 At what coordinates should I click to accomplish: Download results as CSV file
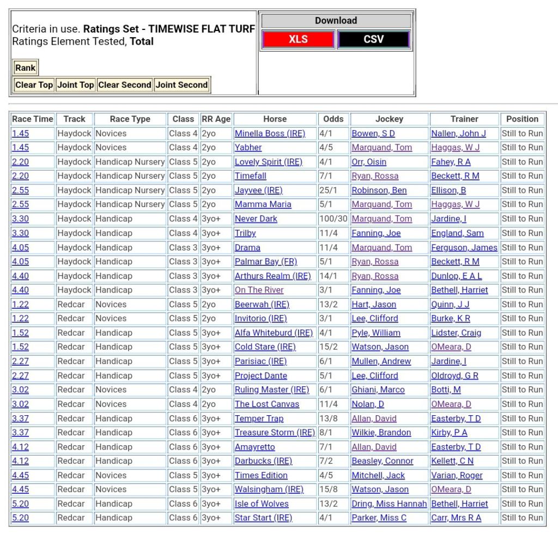pyautogui.click(x=373, y=39)
